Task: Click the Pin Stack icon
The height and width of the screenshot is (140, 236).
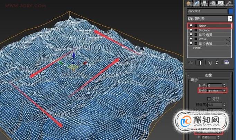Action: click(191, 63)
